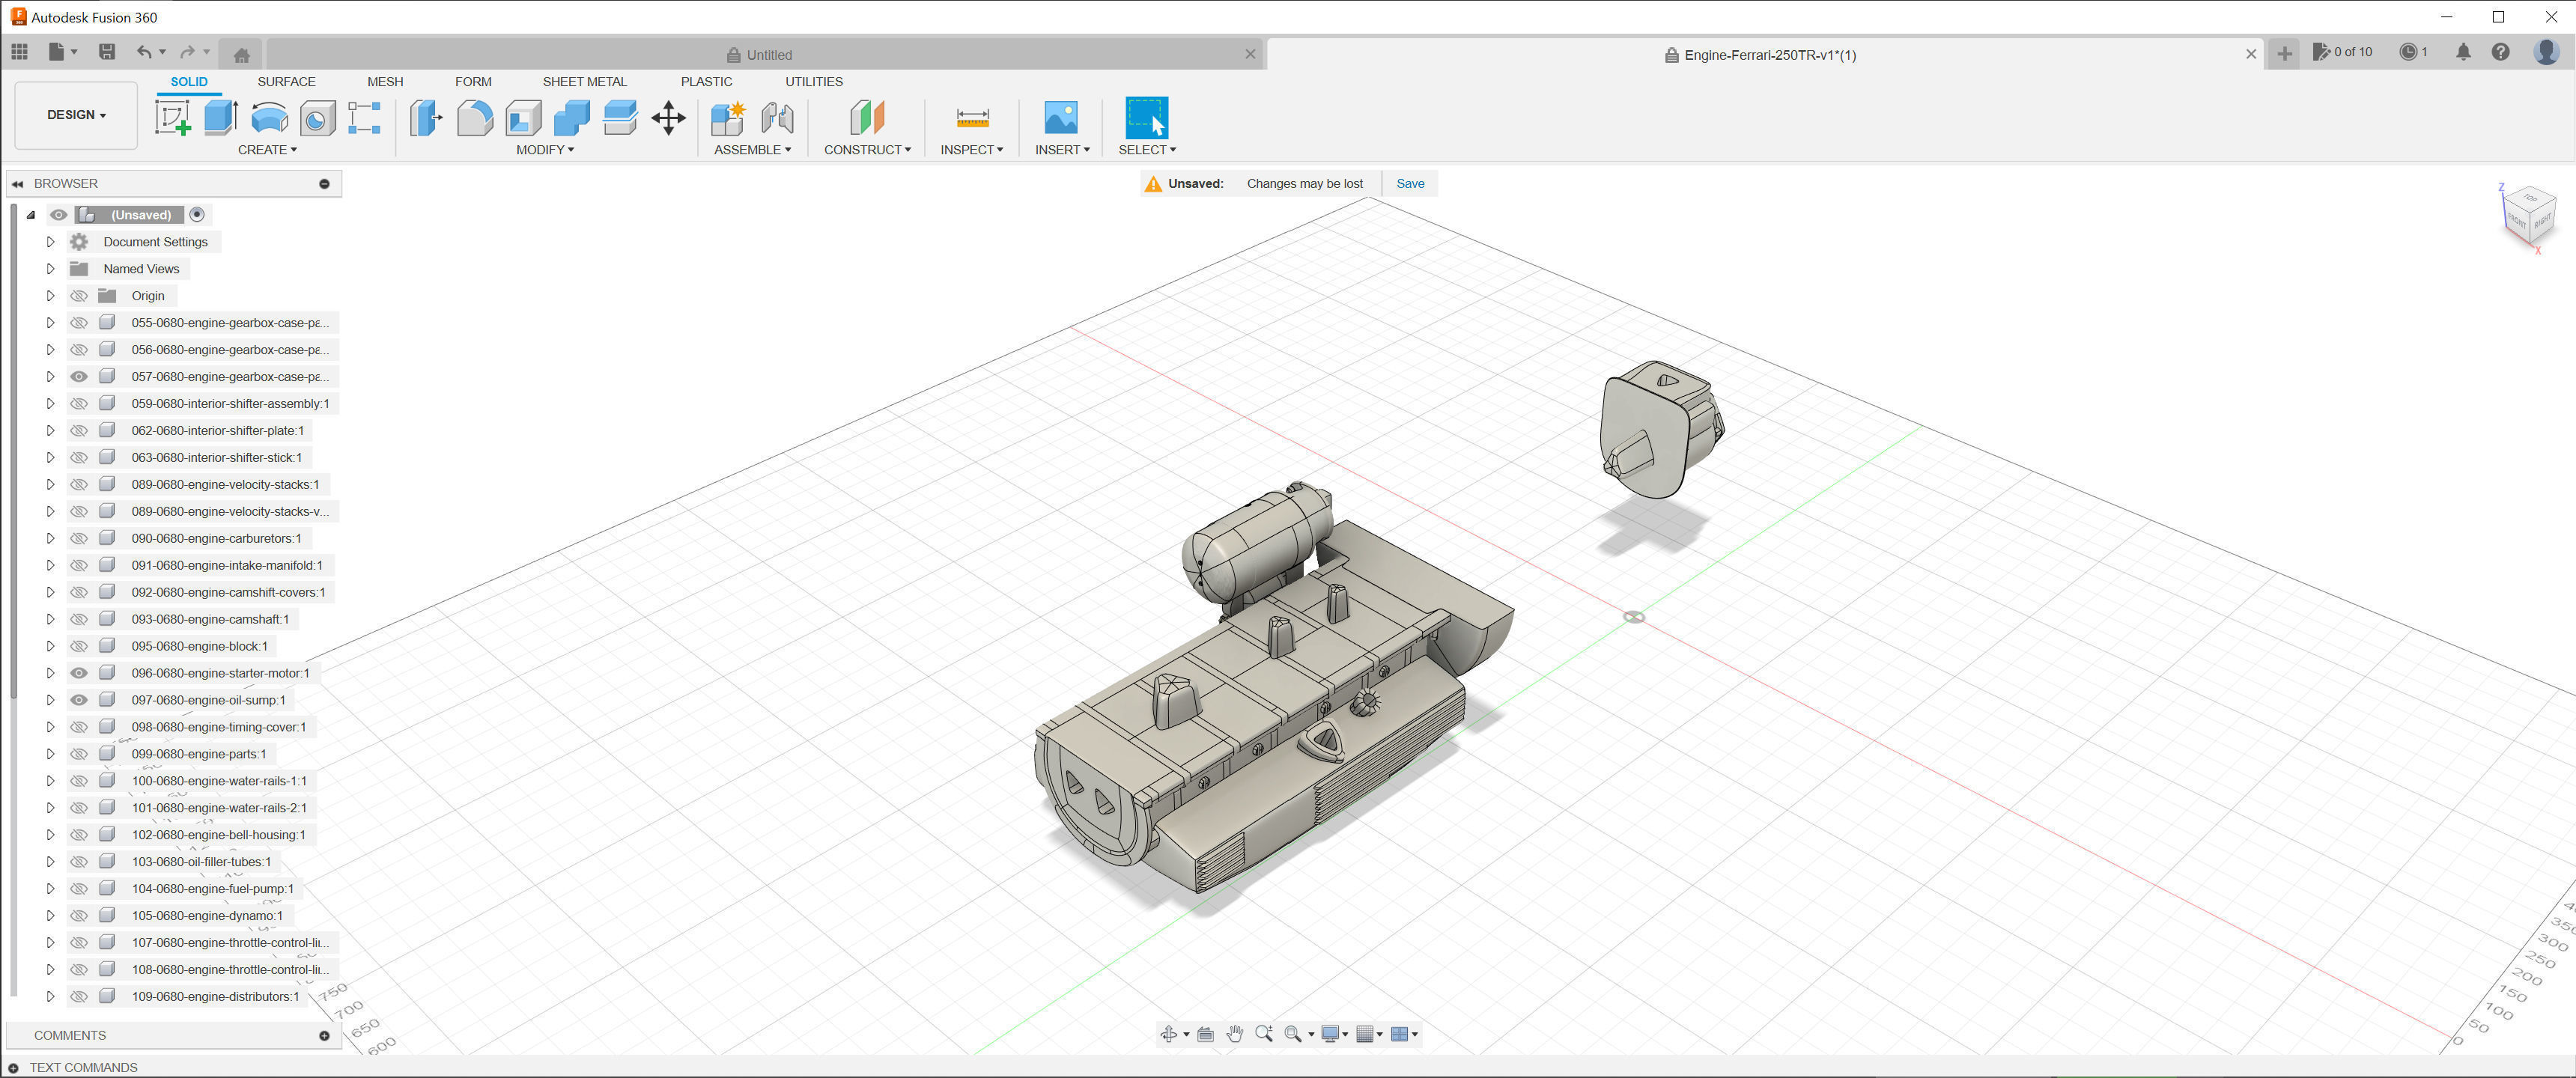Screen dimensions: 2576x1078
Task: Expand the Document Settings tree node
Action: [x=50, y=242]
